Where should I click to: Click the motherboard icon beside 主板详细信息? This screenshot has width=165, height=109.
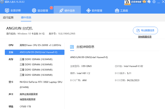[x=72, y=47]
